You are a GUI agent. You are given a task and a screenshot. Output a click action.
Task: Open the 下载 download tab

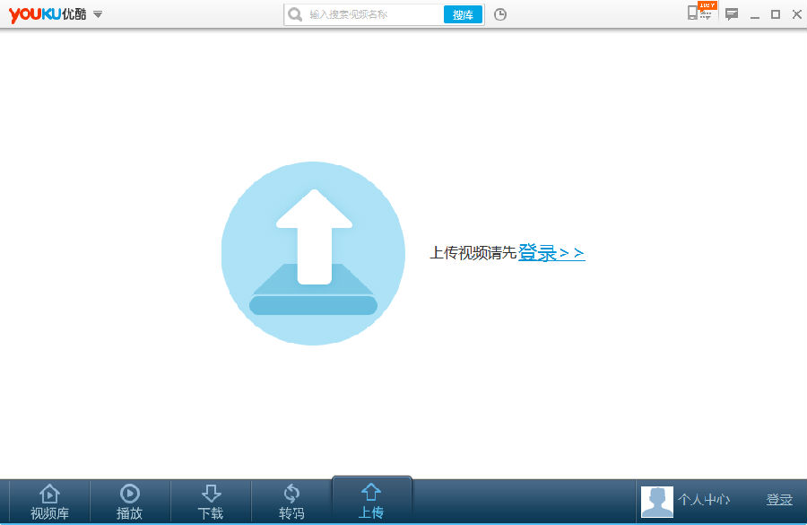(211, 502)
